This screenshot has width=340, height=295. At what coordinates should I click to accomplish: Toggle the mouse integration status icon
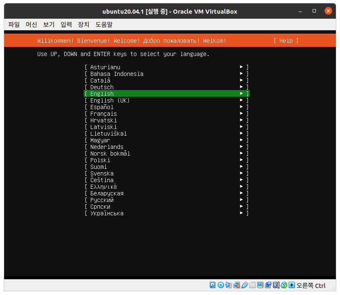pyautogui.click(x=284, y=285)
